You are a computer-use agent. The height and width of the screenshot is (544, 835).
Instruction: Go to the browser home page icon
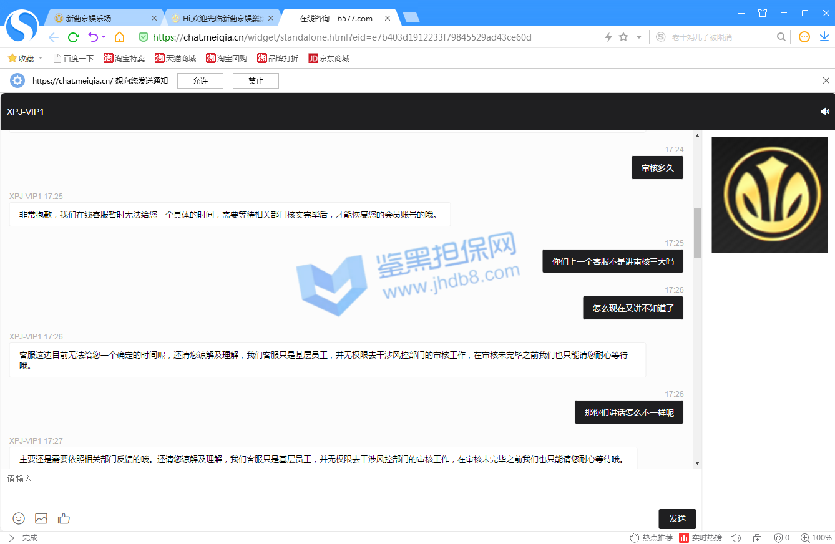pos(119,37)
